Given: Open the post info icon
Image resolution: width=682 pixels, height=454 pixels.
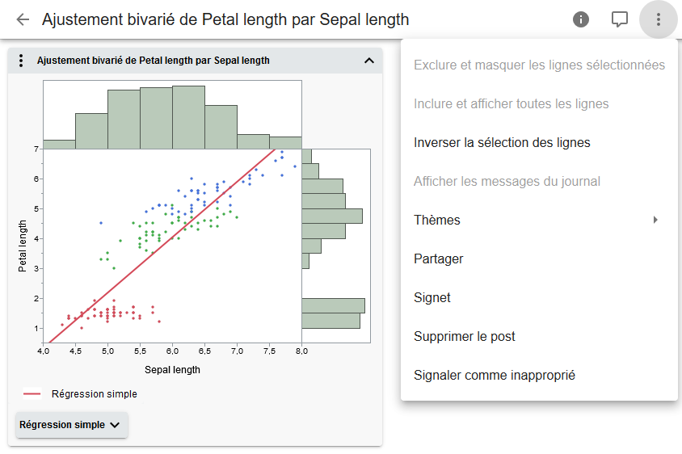Looking at the screenshot, I should 581,19.
